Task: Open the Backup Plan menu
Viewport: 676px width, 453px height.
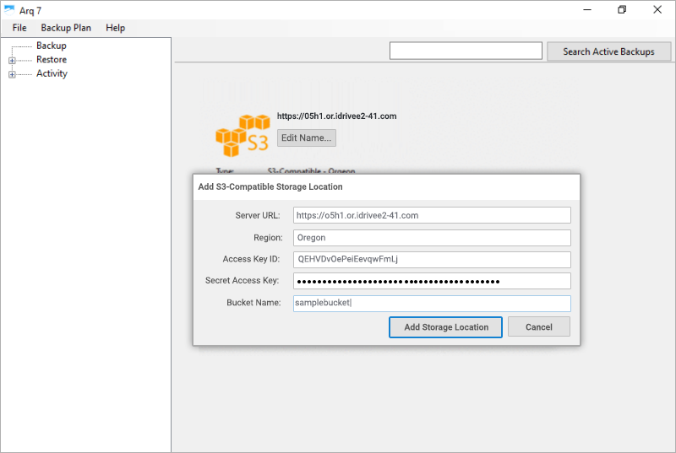Action: coord(66,28)
